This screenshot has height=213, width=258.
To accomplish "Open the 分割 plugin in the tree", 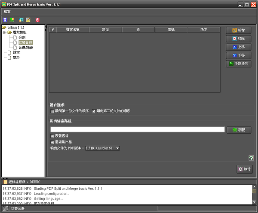I will click(22, 37).
